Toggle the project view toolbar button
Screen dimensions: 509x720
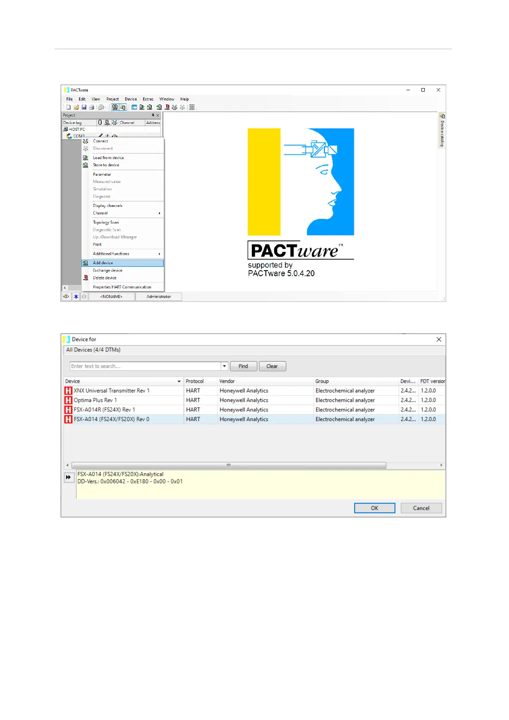pyautogui.click(x=115, y=107)
